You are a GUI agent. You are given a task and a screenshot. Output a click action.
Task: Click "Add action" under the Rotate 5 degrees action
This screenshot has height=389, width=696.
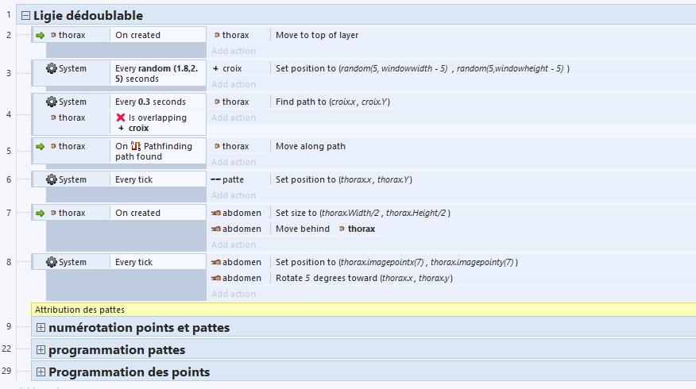(234, 294)
